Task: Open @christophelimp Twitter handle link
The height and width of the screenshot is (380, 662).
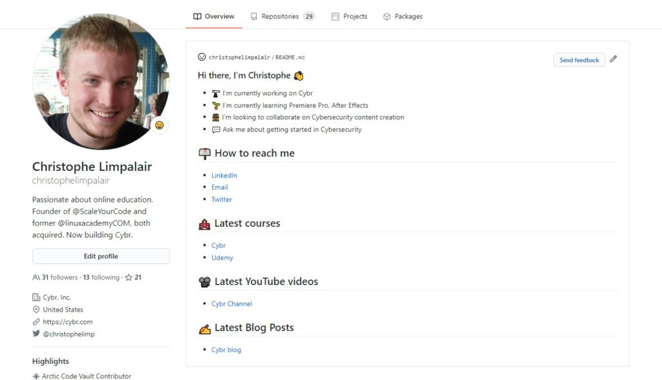Action: click(69, 334)
